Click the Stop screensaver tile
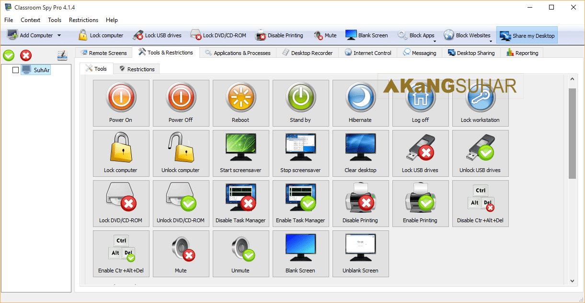Screen dimensions: 585x303 (x=300, y=153)
